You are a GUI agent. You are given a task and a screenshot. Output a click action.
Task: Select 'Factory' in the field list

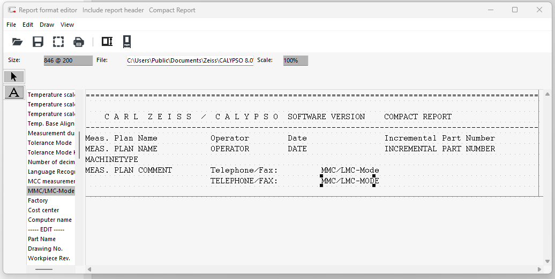(38, 200)
